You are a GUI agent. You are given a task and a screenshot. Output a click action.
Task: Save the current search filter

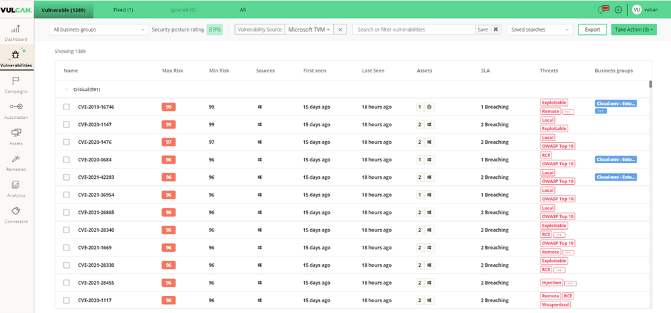pos(482,30)
